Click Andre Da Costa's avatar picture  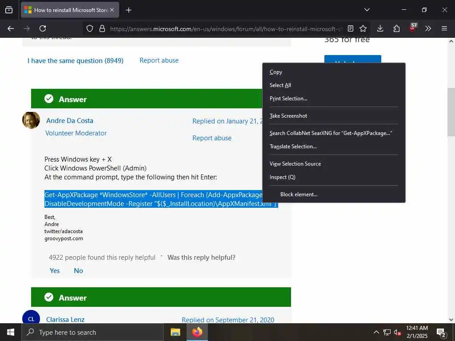pos(31,120)
